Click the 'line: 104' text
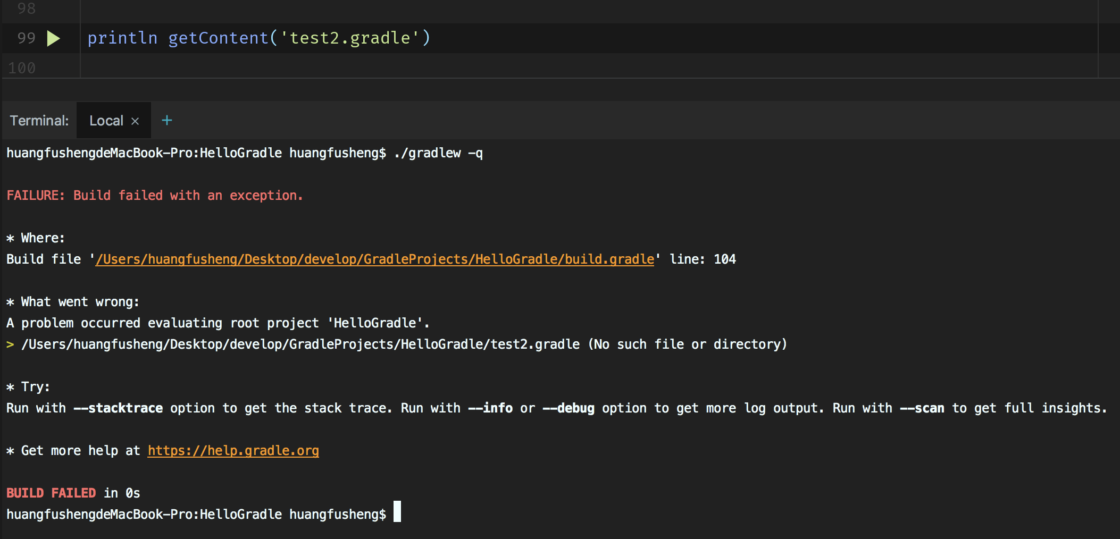Viewport: 1120px width, 539px height. pyautogui.click(x=703, y=259)
